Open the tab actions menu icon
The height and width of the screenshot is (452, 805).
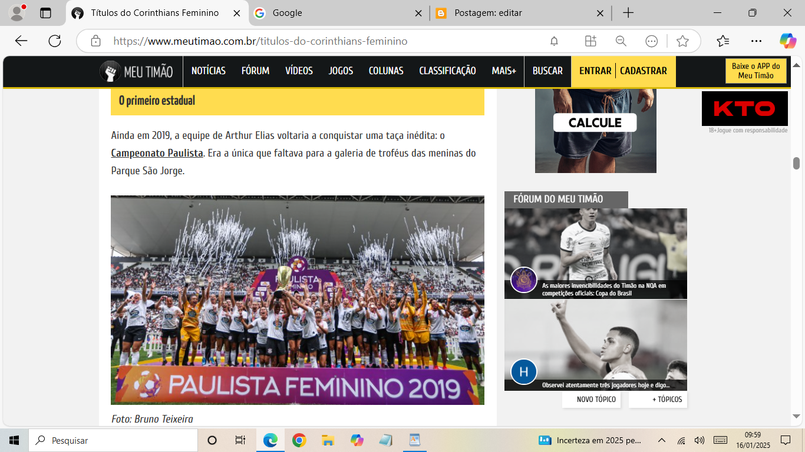[45, 13]
